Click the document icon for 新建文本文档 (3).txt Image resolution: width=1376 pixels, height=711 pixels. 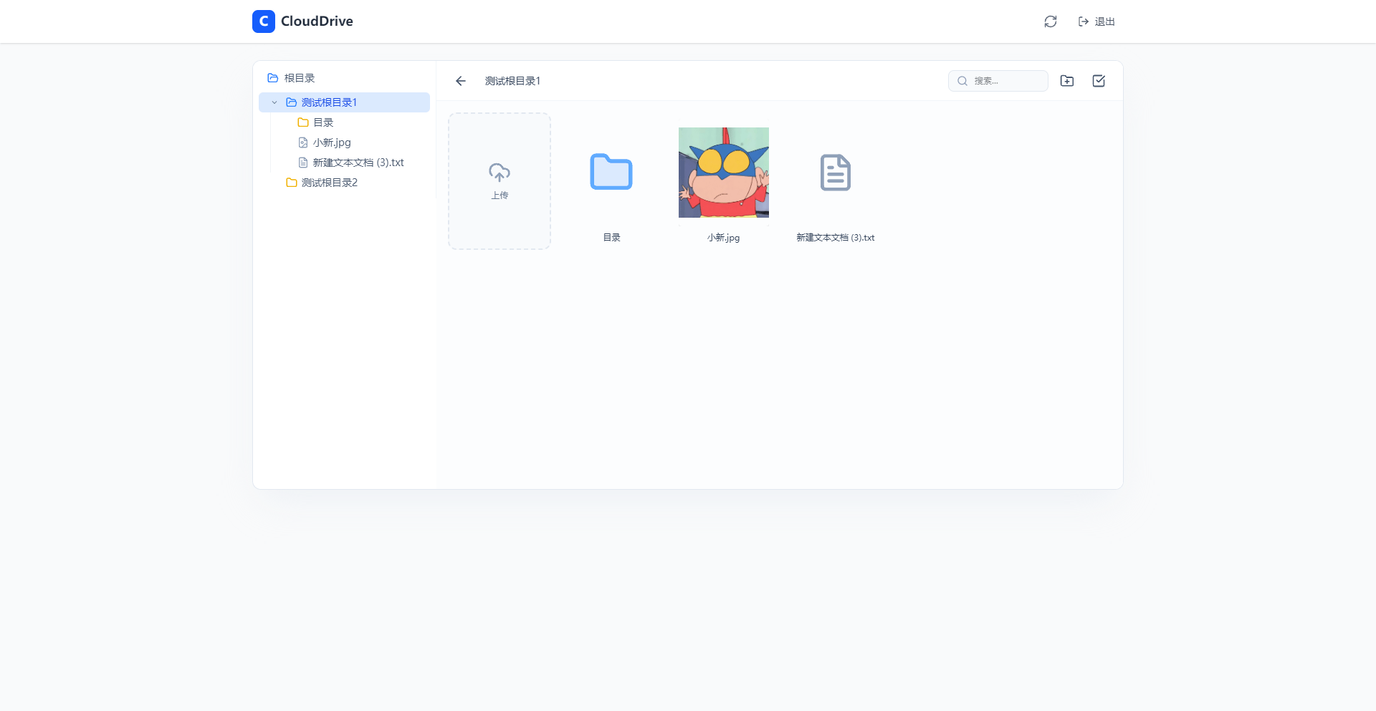(x=835, y=172)
